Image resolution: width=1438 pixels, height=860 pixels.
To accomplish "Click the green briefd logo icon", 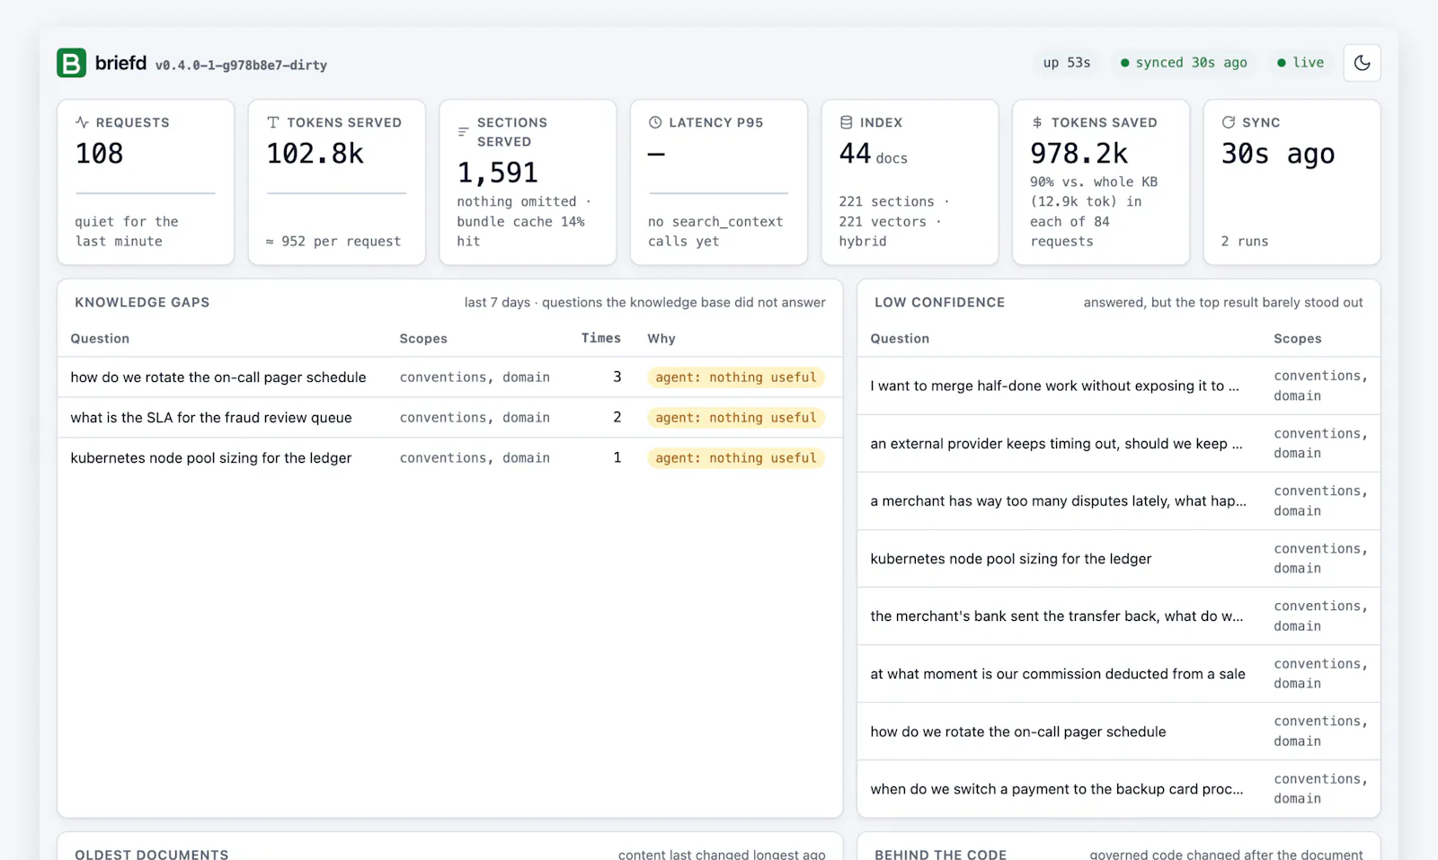I will pos(72,63).
